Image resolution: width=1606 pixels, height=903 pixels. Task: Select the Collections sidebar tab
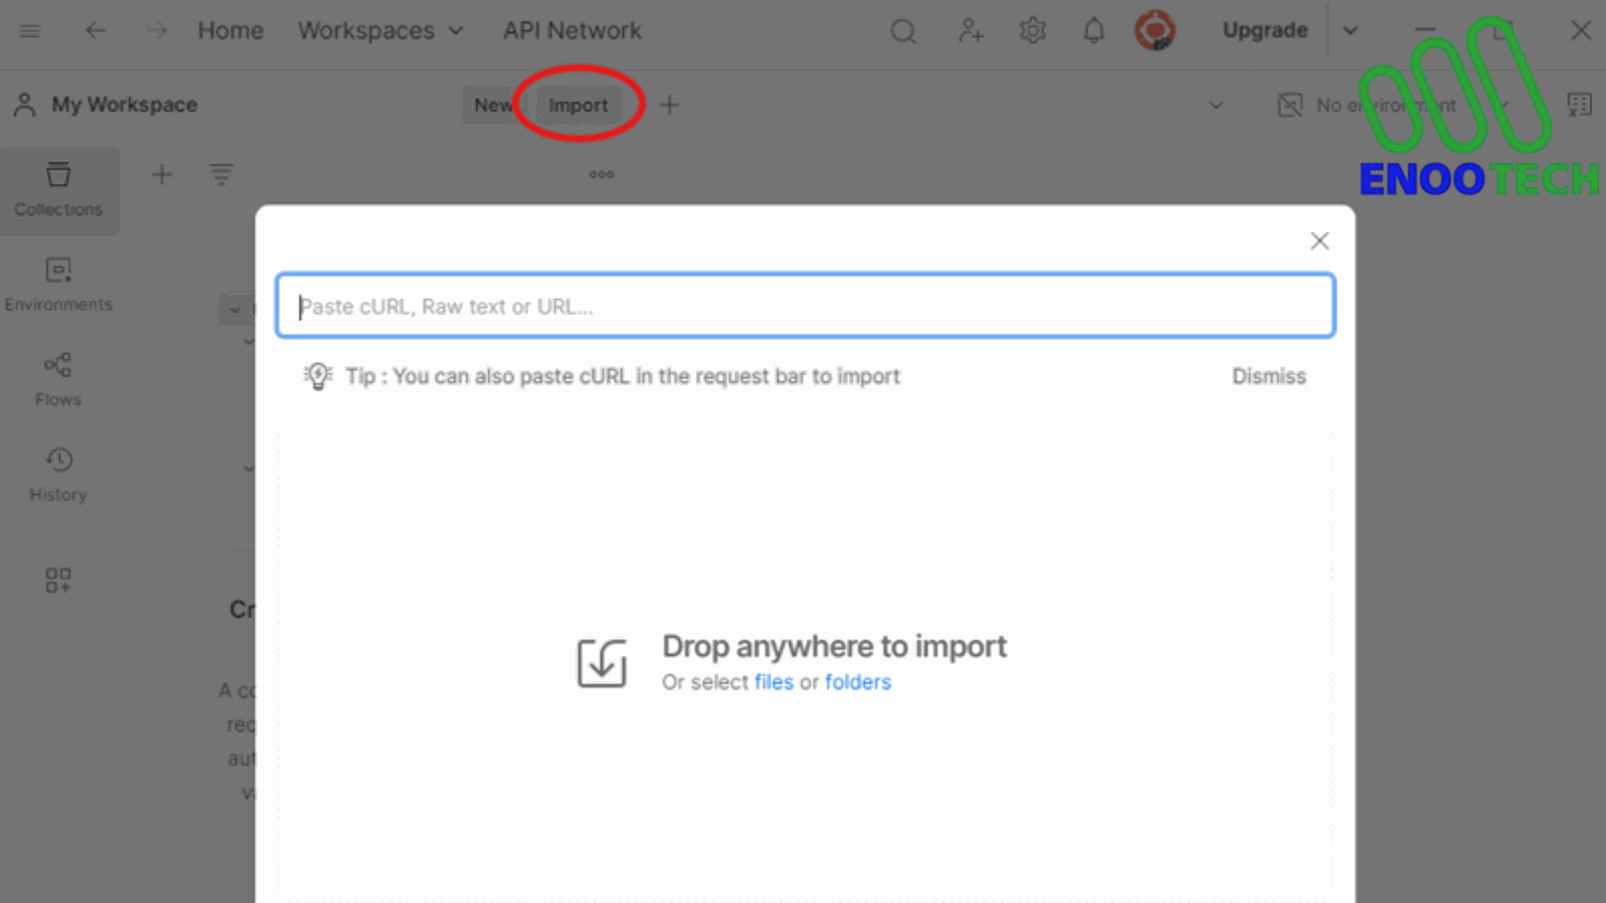59,191
